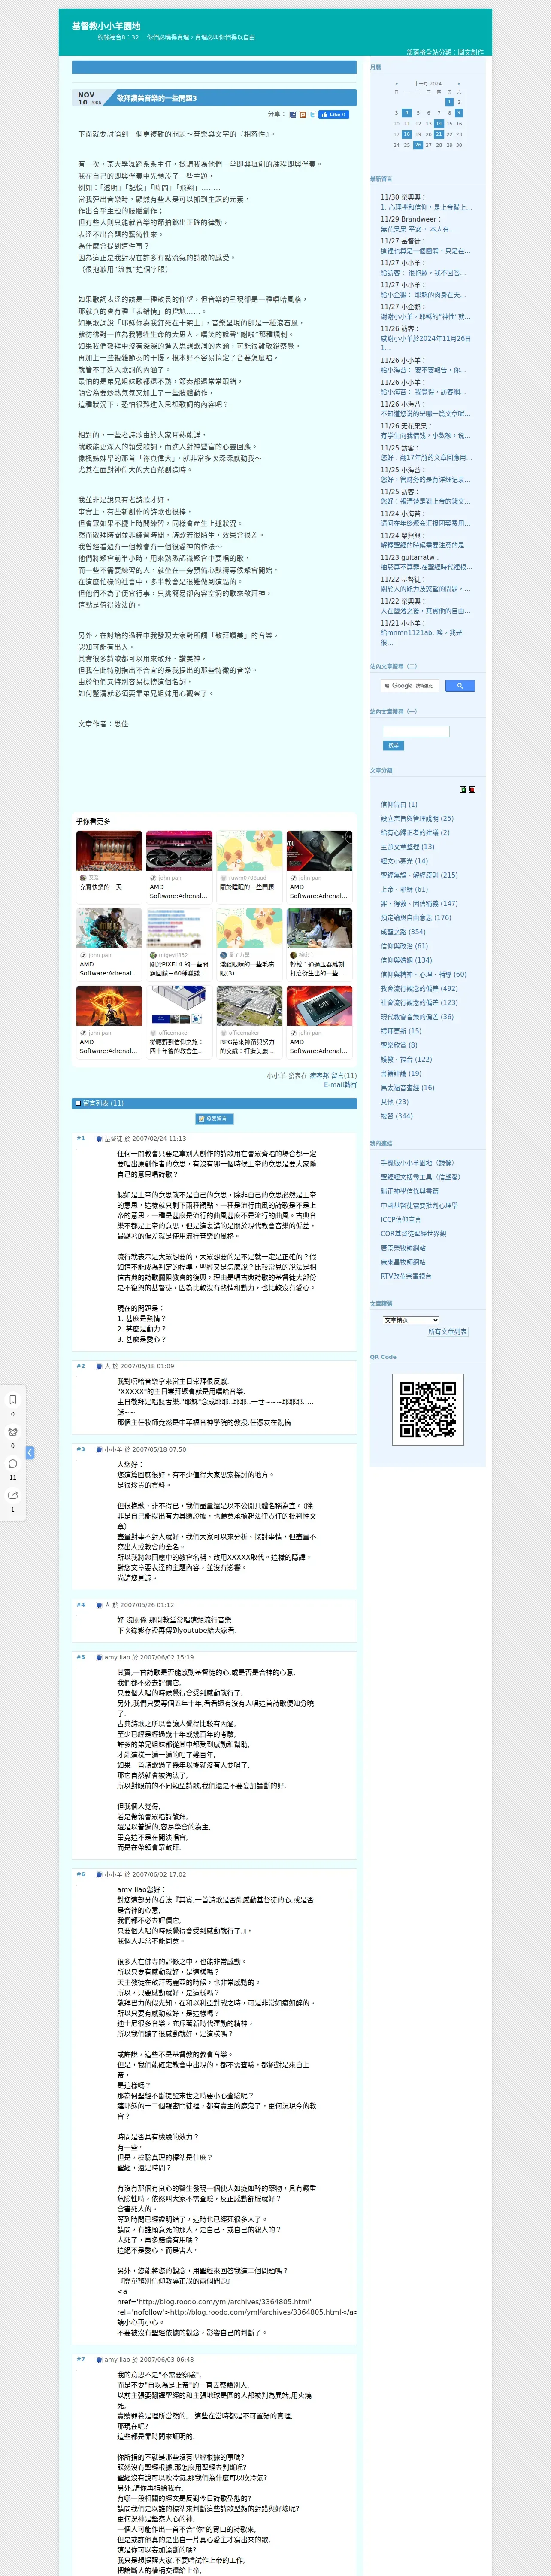
Task: Open the 留言(11) link below the post
Action: click(344, 1076)
